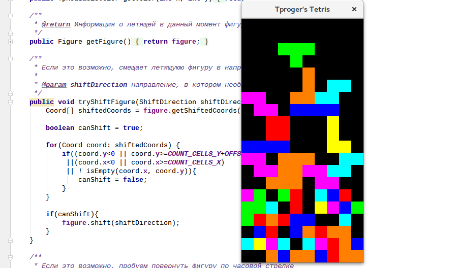Expand the folded getFigure method body

click(11, 42)
